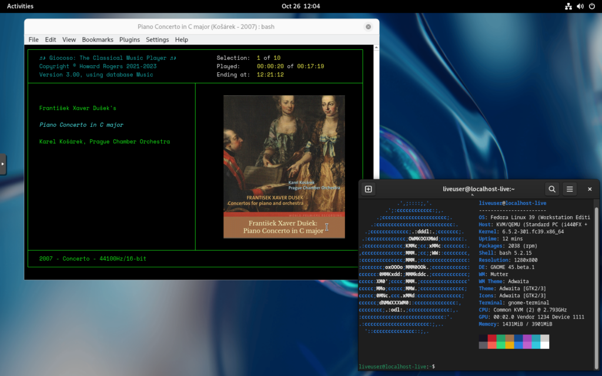Click the "Terminal: gnome-terminal" line
Image resolution: width=602 pixels, height=376 pixels.
pyautogui.click(x=514, y=303)
